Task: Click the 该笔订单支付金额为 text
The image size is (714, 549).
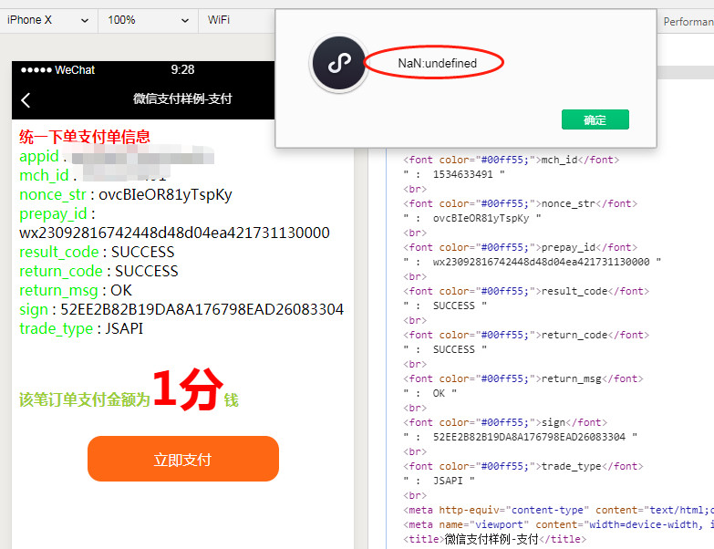Action: (x=85, y=399)
